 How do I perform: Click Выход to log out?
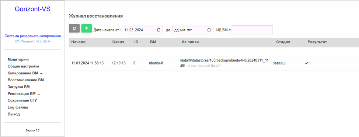click(14, 114)
